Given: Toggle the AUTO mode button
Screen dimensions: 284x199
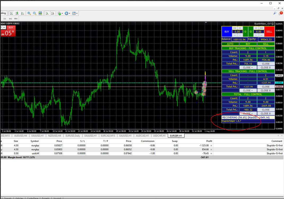Looking at the screenshot, I should coord(230,44).
